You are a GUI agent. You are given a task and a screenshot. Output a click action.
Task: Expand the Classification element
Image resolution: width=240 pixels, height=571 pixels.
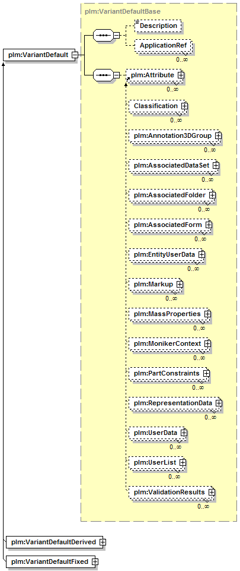pyautogui.click(x=184, y=106)
